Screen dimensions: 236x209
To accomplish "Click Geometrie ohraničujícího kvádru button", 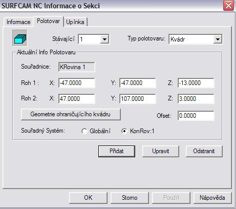I will pos(71,114).
